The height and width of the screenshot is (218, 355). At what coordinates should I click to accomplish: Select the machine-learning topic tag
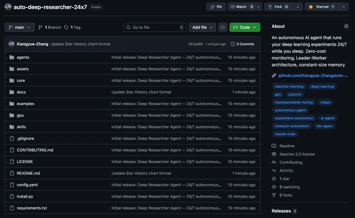tap(289, 86)
